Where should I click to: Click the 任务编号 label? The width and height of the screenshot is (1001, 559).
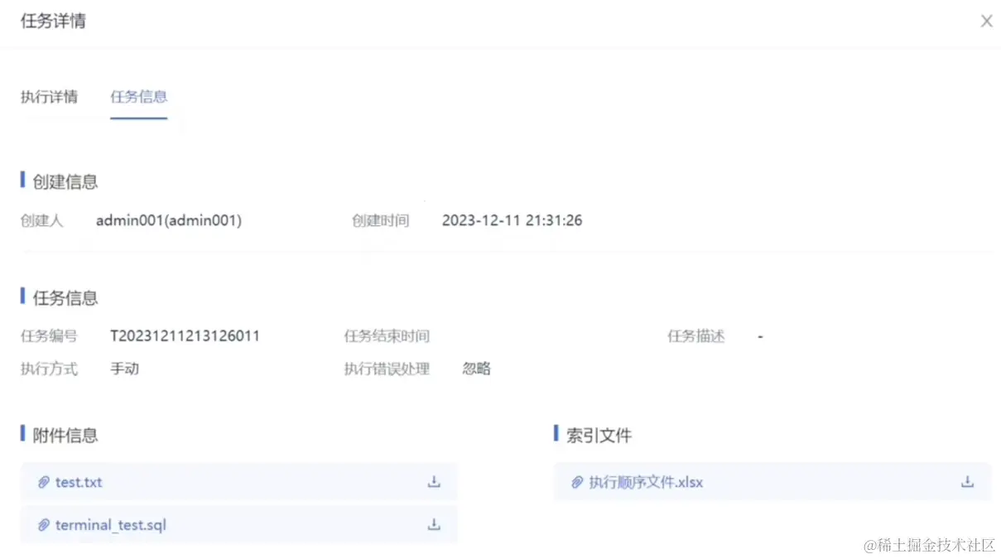(x=49, y=336)
